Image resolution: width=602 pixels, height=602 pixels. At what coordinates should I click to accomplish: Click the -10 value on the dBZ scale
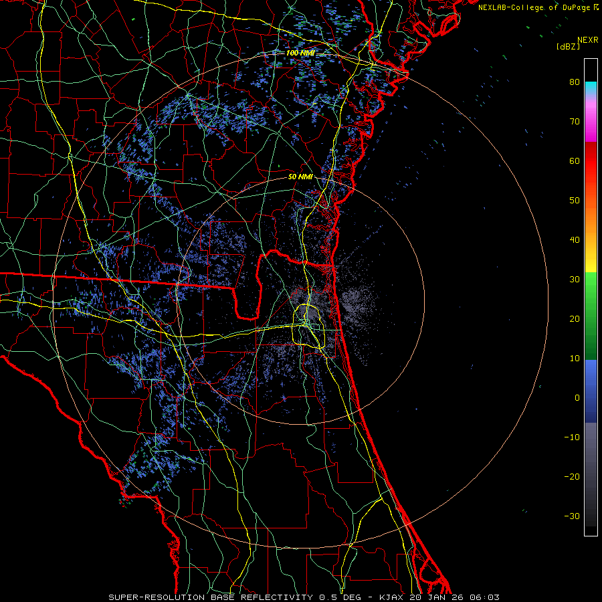(x=572, y=437)
